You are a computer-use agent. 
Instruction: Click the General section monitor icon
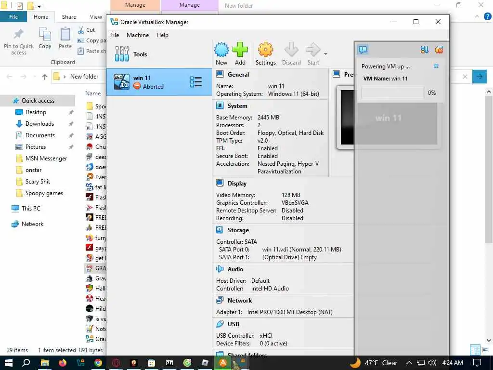(x=220, y=74)
